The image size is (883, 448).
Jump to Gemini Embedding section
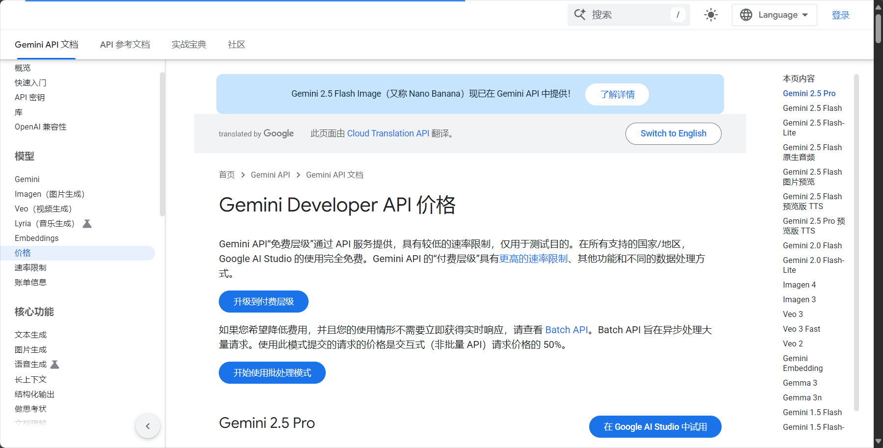pos(803,364)
